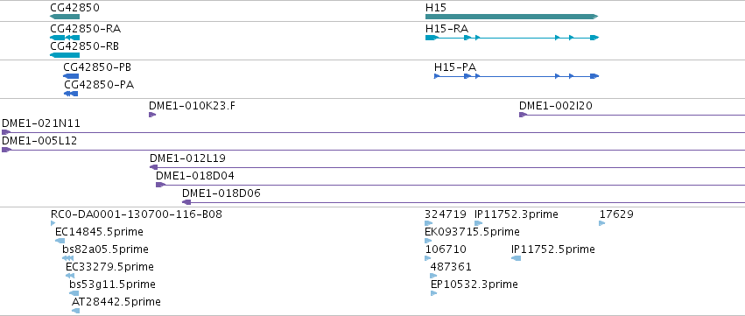This screenshot has width=745, height=316.
Task: Select the H15-PA protein feature
Action: pos(517,76)
